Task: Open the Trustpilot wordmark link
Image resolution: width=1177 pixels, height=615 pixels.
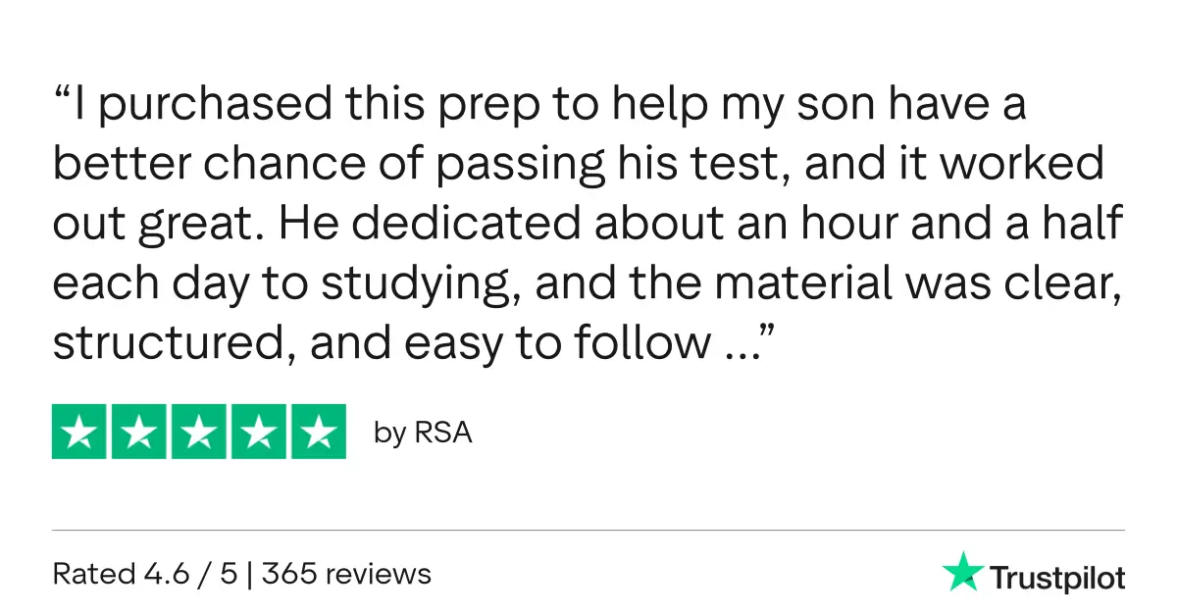Action: [x=1056, y=579]
